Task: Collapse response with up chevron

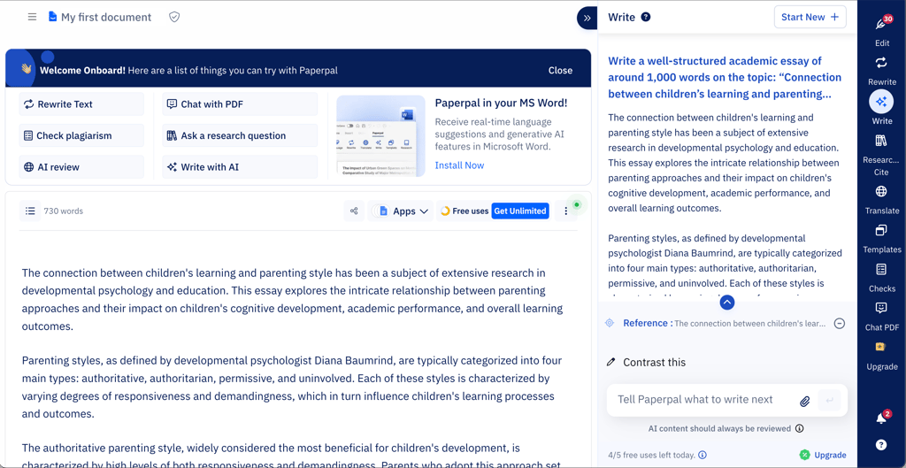Action: pyautogui.click(x=727, y=302)
